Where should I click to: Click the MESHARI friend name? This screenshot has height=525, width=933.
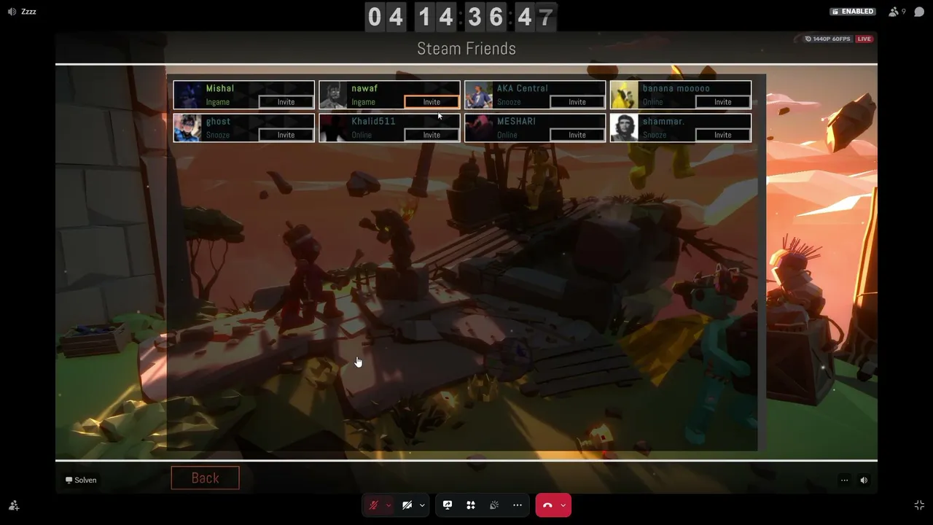[x=517, y=121]
